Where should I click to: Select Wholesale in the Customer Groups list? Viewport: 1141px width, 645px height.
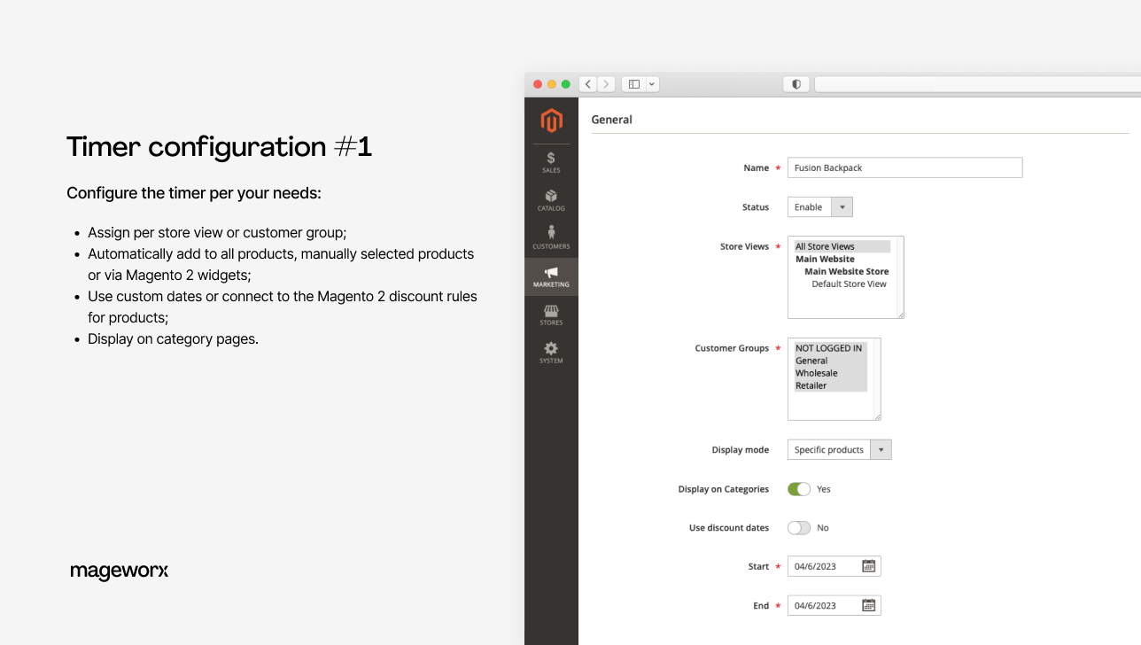pyautogui.click(x=814, y=373)
